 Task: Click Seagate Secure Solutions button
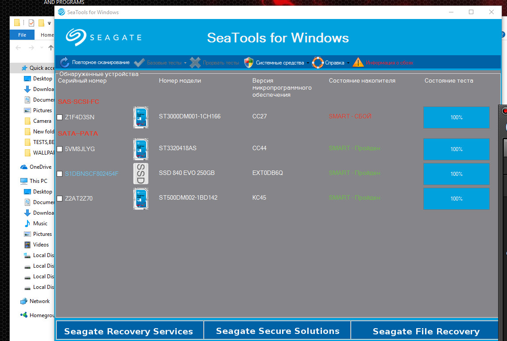click(278, 331)
